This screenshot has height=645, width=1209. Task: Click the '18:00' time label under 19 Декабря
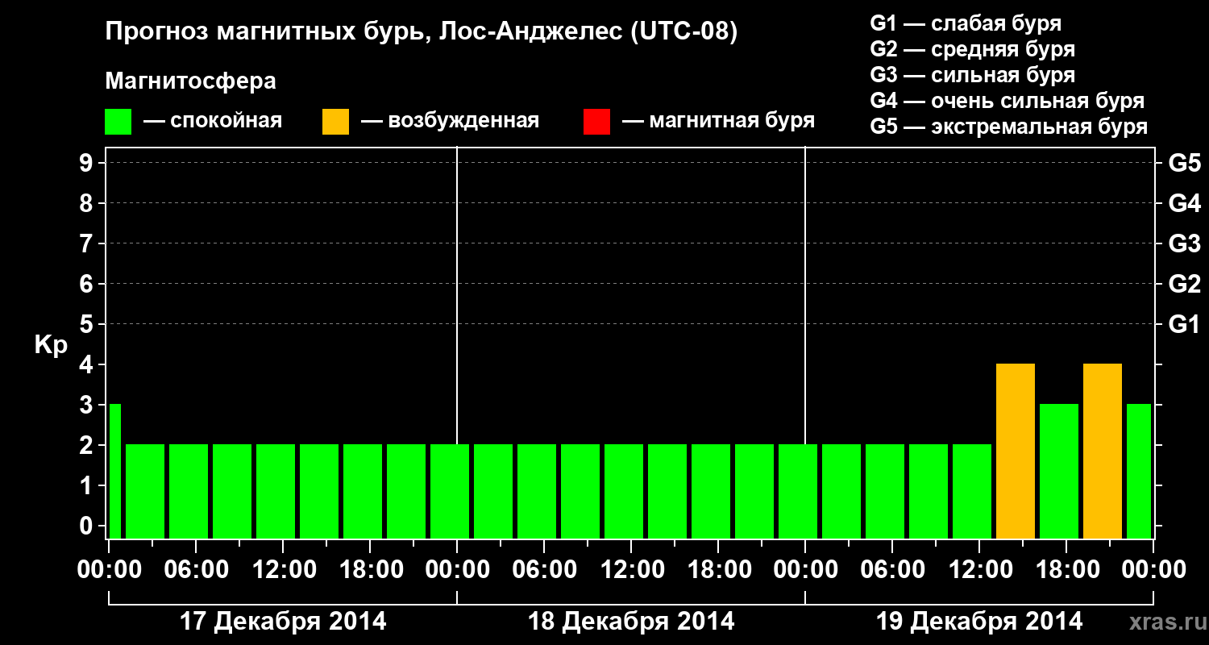pos(1066,569)
